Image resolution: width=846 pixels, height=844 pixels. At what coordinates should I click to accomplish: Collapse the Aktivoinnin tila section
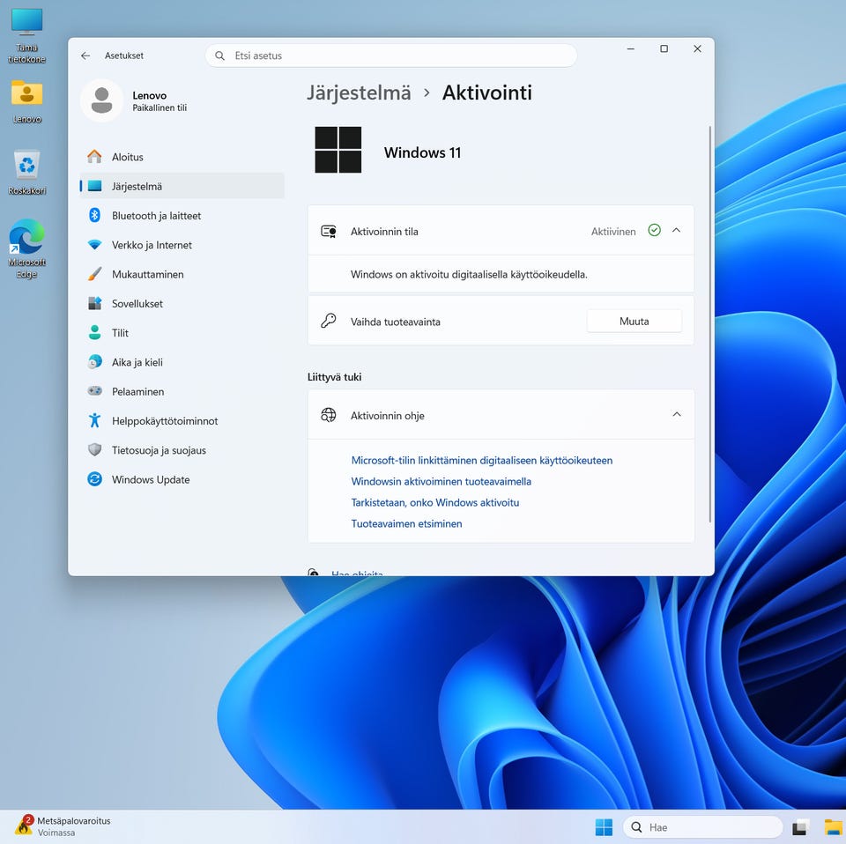click(676, 230)
